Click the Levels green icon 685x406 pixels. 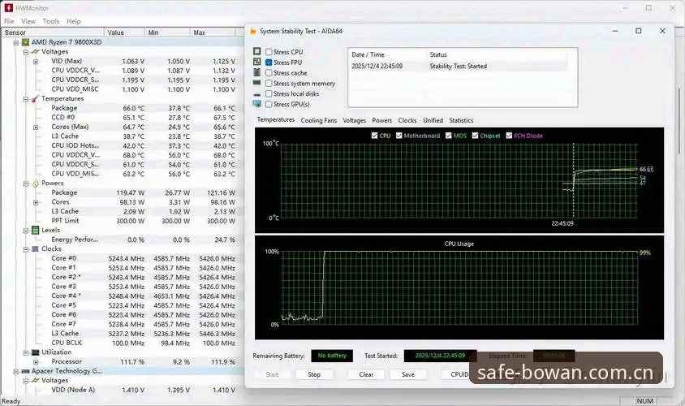36,230
